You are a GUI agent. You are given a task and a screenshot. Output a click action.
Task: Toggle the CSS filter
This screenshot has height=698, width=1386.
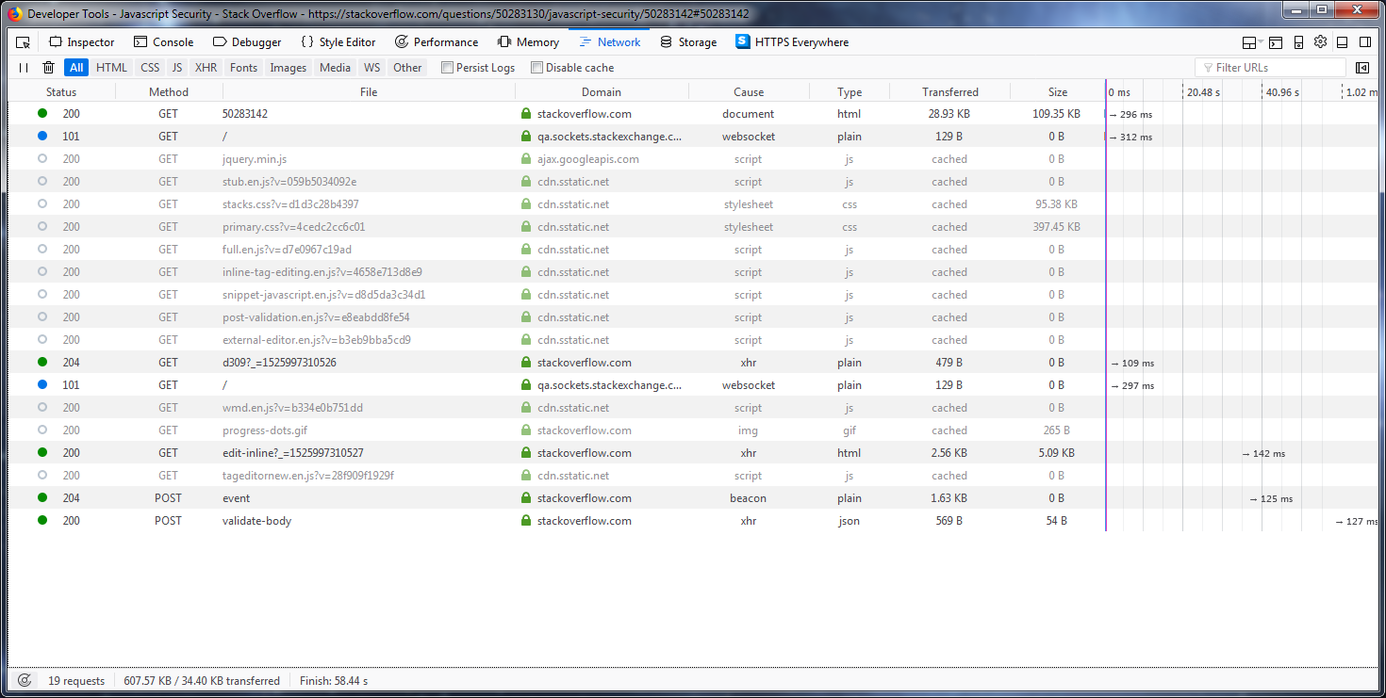click(150, 68)
